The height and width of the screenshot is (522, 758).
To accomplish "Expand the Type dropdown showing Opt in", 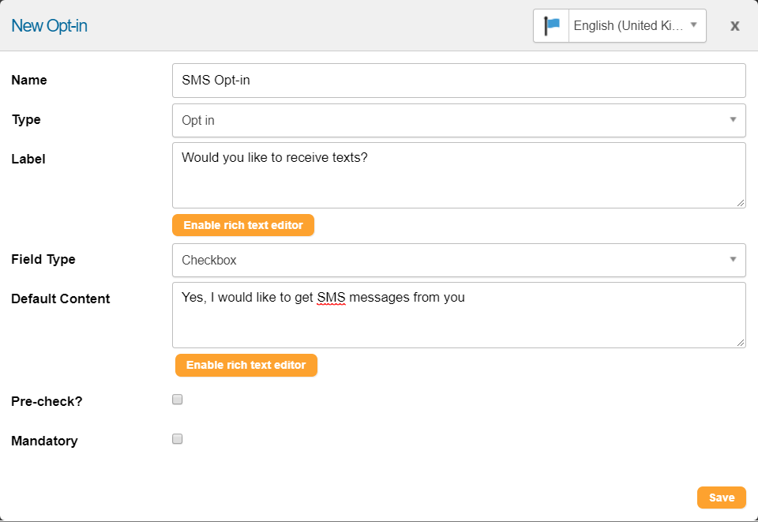I will (459, 120).
